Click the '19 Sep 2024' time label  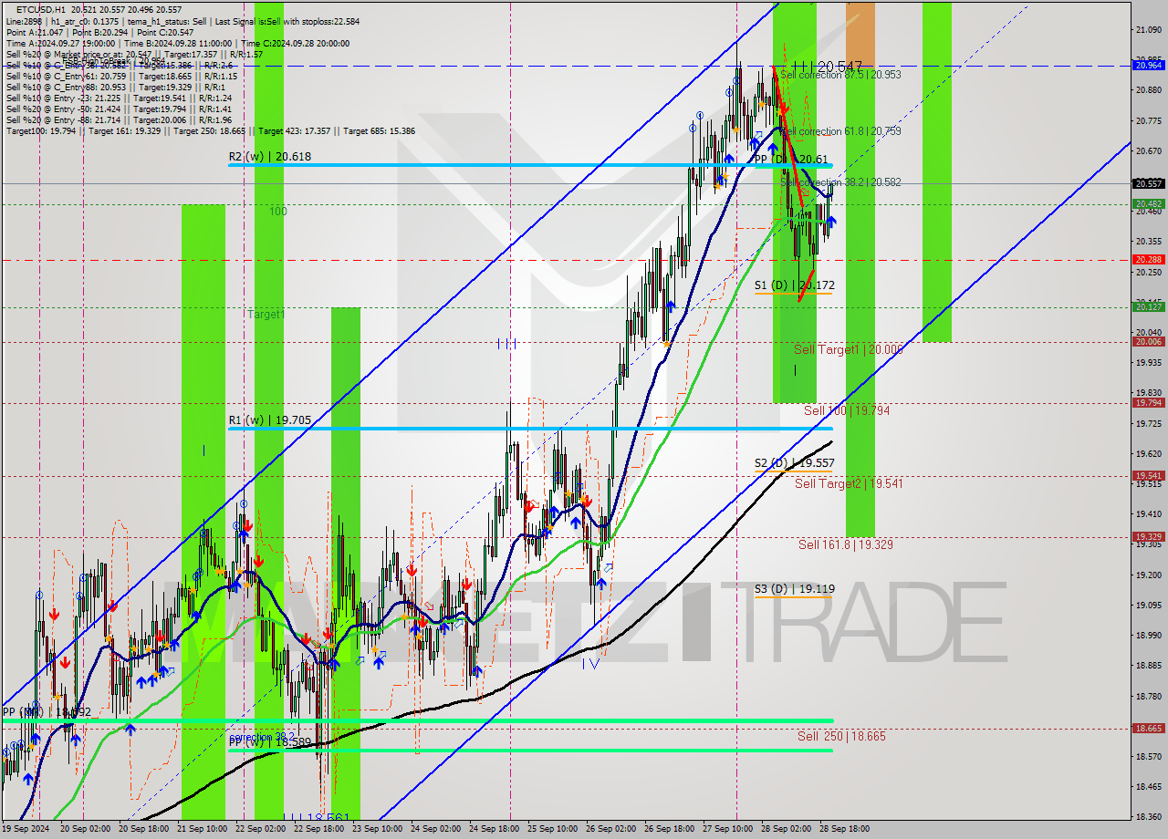click(26, 829)
